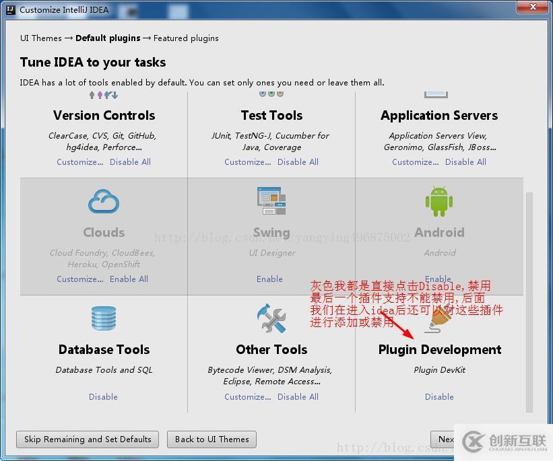The image size is (553, 461).
Task: Enable the Android plugin
Action: click(x=438, y=279)
